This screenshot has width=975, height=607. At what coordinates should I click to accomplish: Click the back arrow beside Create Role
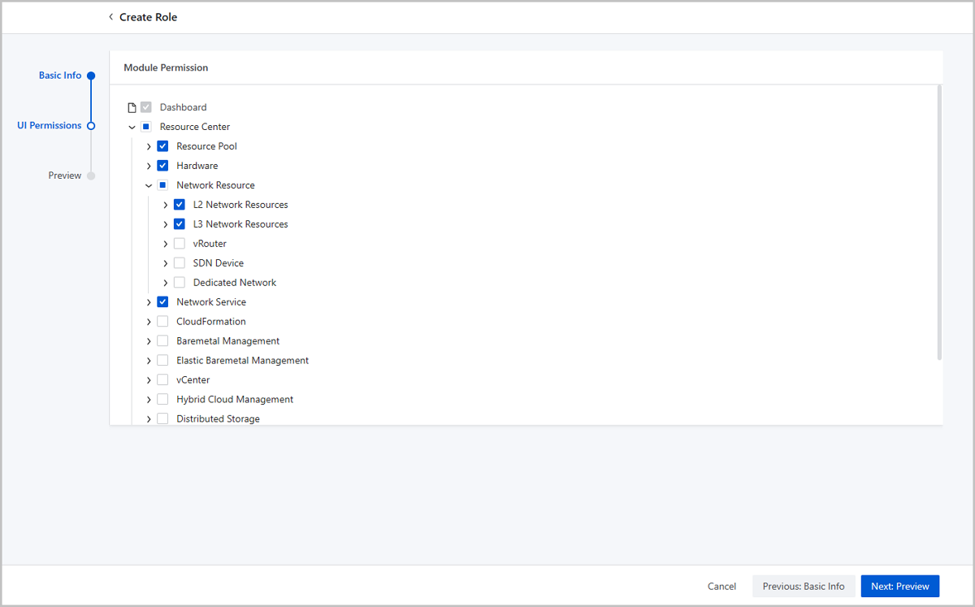(x=110, y=17)
